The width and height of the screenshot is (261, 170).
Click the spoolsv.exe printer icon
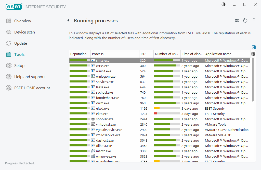(x=93, y=119)
